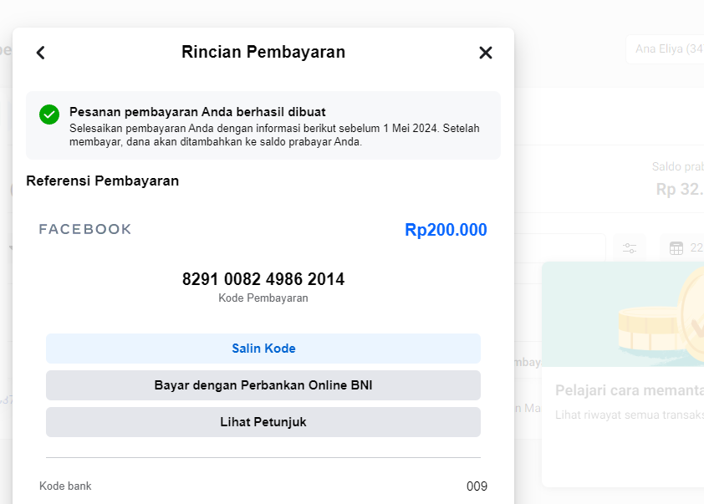Screen dimensions: 704x504
Task: Open the Pelajari cara memantau card
Action: tap(629, 390)
